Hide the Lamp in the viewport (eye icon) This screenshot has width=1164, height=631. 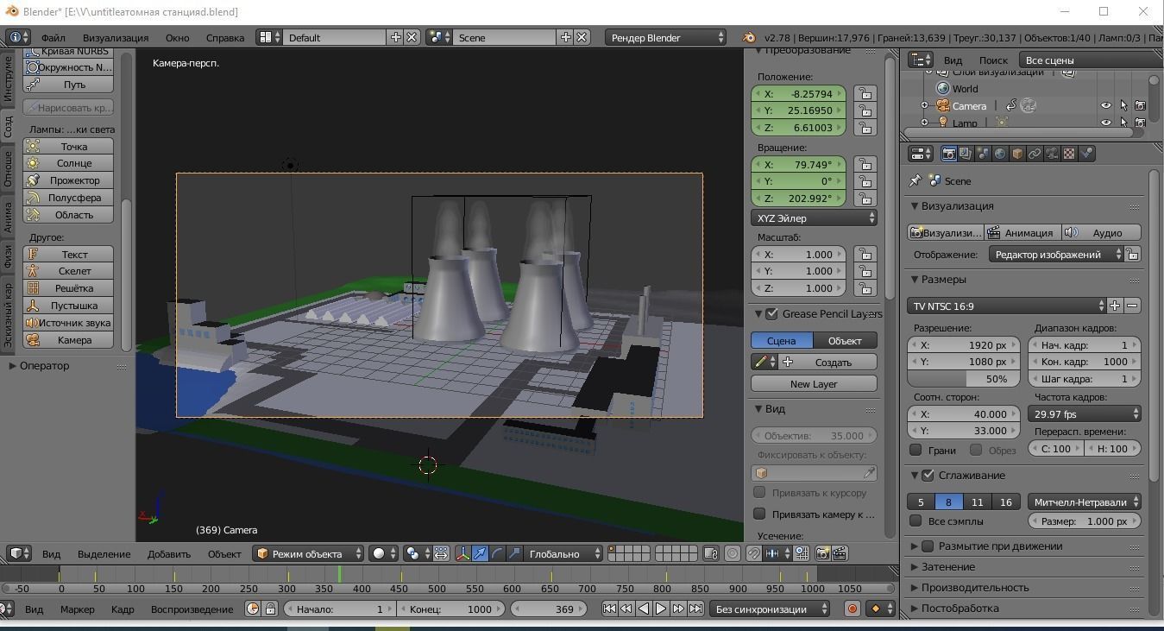(1106, 123)
